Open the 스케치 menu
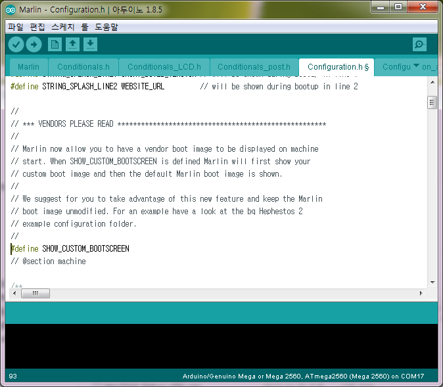 (x=63, y=27)
